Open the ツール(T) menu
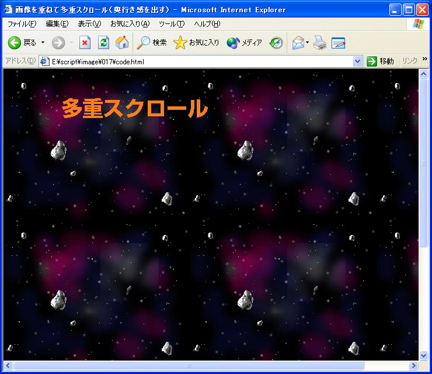The width and height of the screenshot is (432, 374). coord(172,24)
